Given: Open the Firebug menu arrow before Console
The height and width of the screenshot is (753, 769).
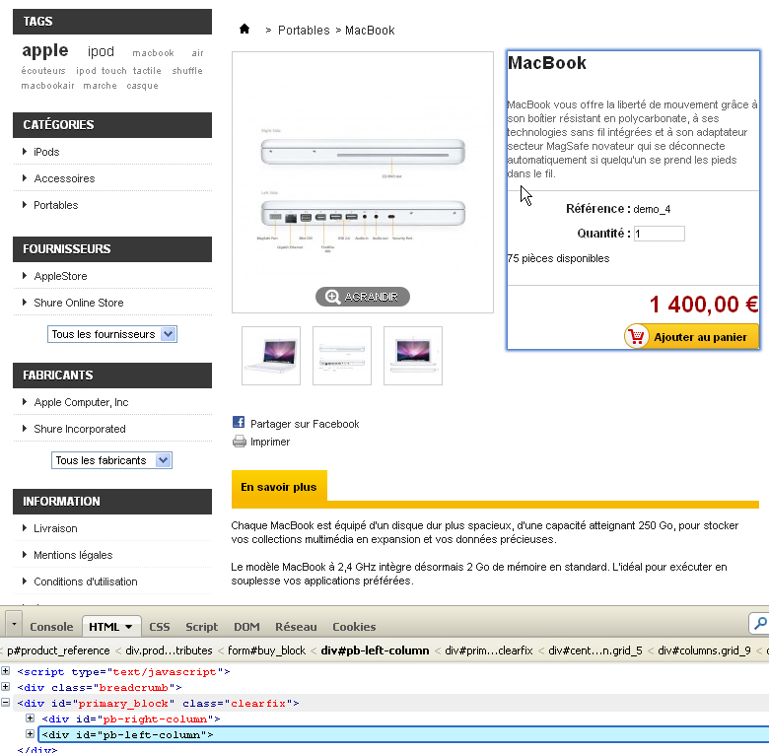Looking at the screenshot, I should pyautogui.click(x=14, y=624).
